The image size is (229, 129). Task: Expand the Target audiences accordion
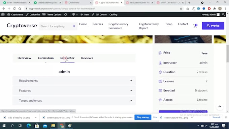click(x=74, y=101)
